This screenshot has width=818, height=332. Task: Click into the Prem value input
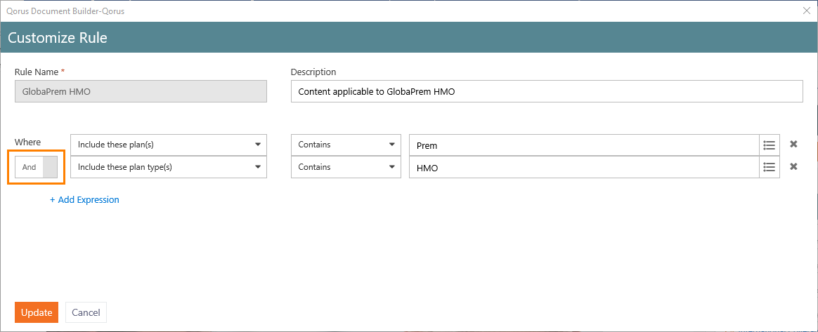click(584, 145)
